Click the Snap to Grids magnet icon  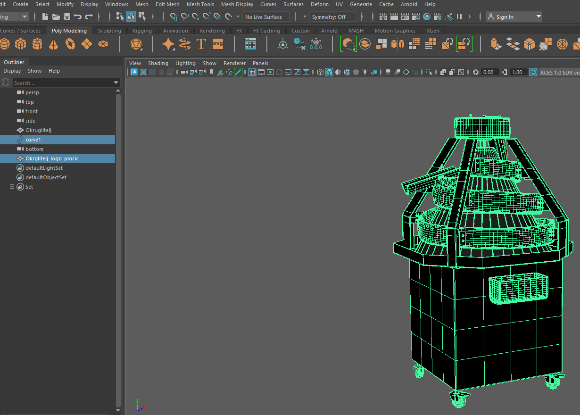pyautogui.click(x=174, y=17)
